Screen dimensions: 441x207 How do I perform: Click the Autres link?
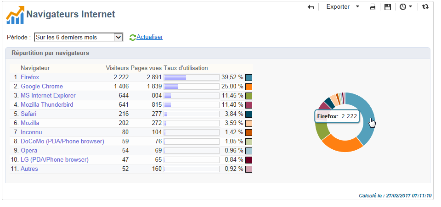(x=29, y=169)
